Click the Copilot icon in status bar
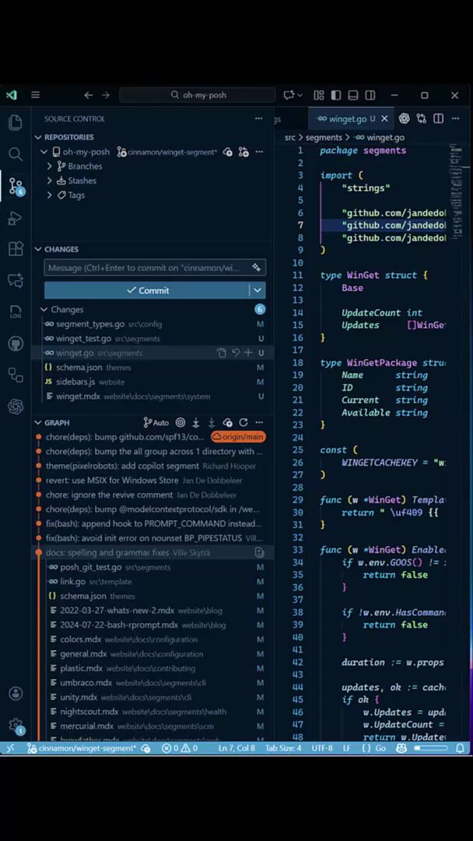The height and width of the screenshot is (841, 473). click(401, 748)
